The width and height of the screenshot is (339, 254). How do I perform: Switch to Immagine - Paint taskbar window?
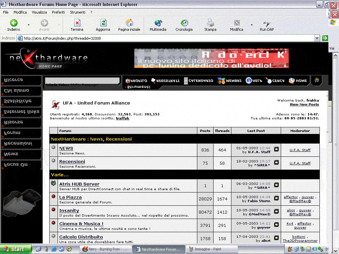pyautogui.click(x=211, y=249)
